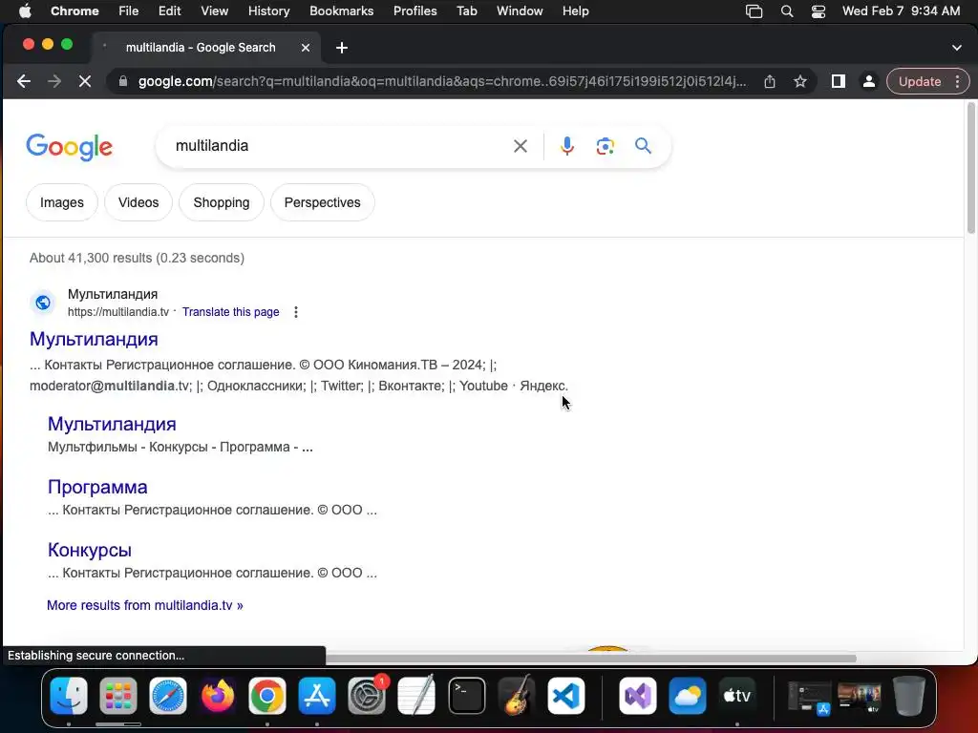Search by image with Google Lens
978x733 pixels.
tap(605, 146)
